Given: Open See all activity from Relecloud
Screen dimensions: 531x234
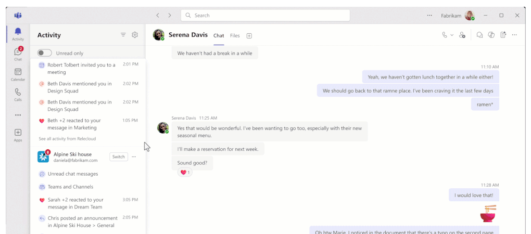Looking at the screenshot, I should click(x=67, y=139).
